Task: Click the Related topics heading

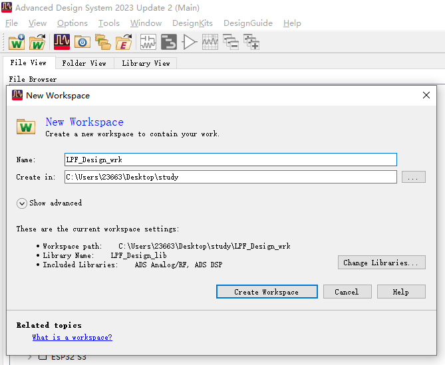Action: [49, 325]
